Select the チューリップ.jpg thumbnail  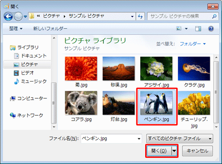coord(194,103)
